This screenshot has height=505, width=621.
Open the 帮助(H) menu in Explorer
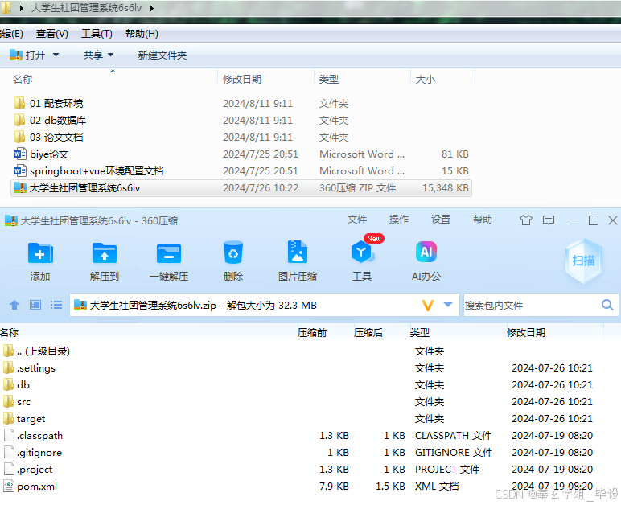pos(142,34)
